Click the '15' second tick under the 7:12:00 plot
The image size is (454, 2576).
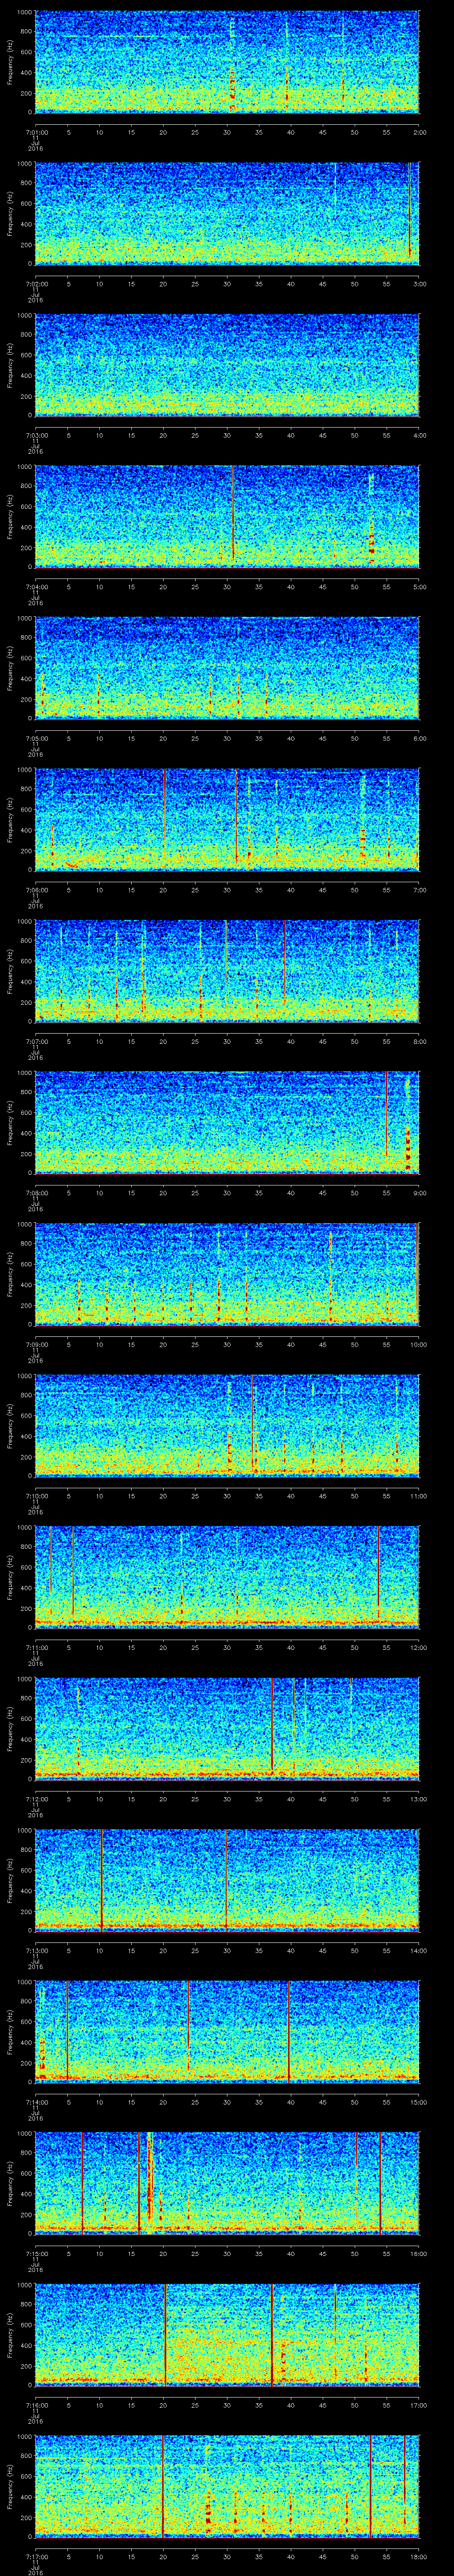pyautogui.click(x=132, y=1799)
